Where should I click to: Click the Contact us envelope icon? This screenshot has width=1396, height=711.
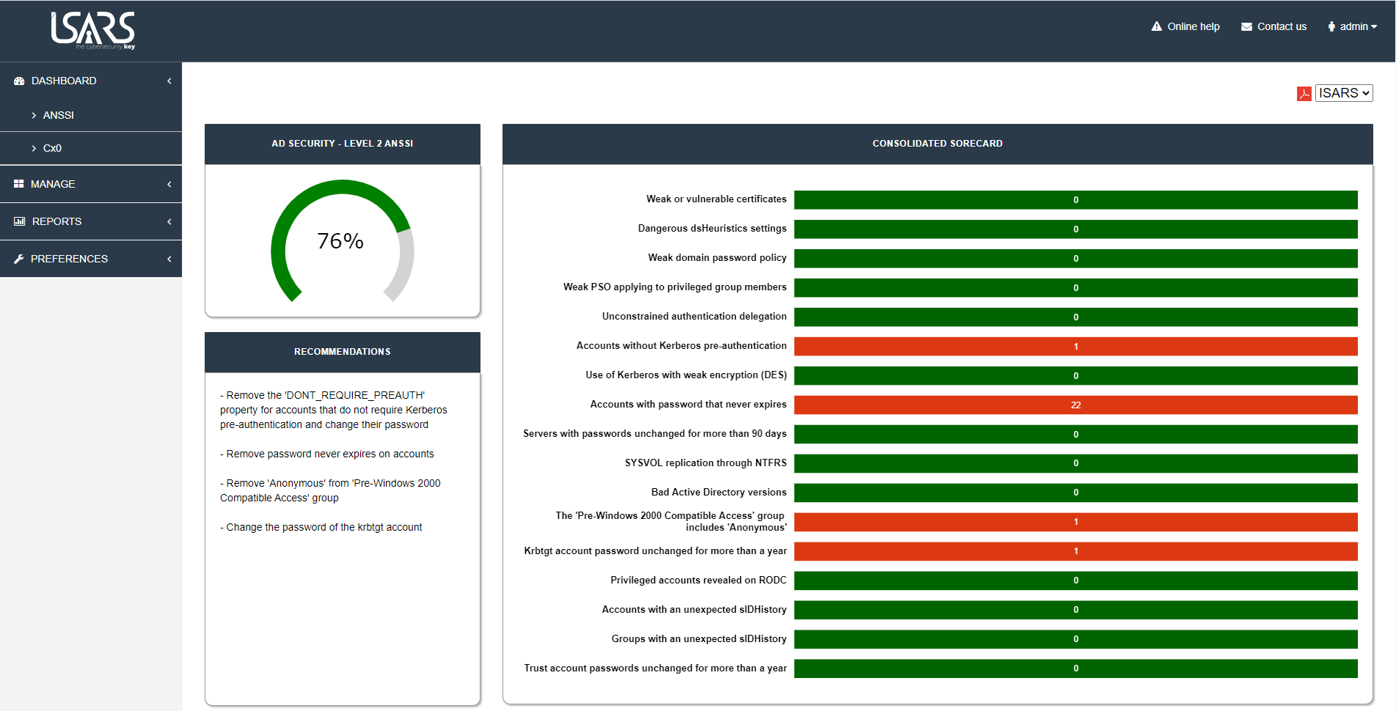1246,26
